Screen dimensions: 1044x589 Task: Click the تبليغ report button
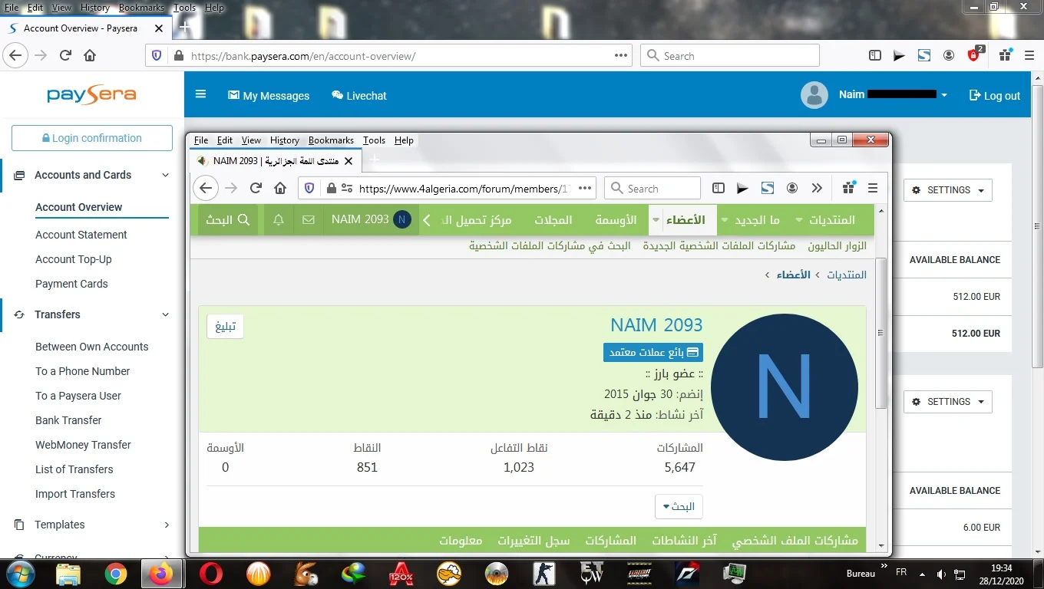click(225, 326)
